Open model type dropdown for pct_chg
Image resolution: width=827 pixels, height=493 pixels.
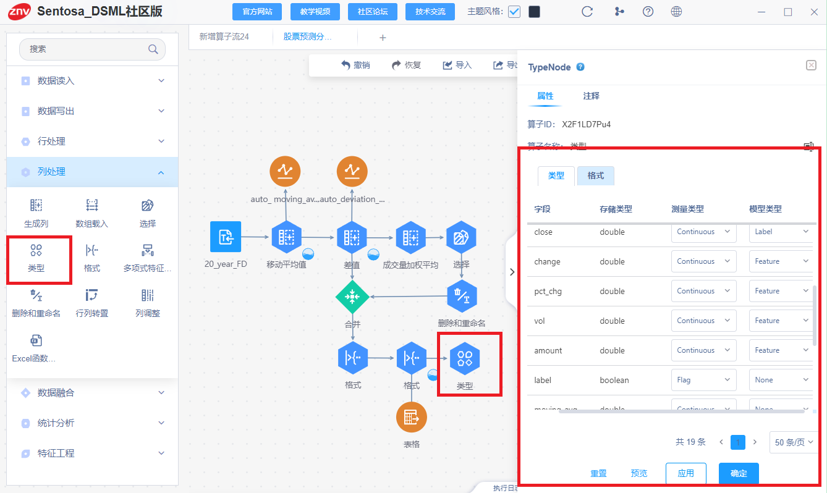point(781,291)
